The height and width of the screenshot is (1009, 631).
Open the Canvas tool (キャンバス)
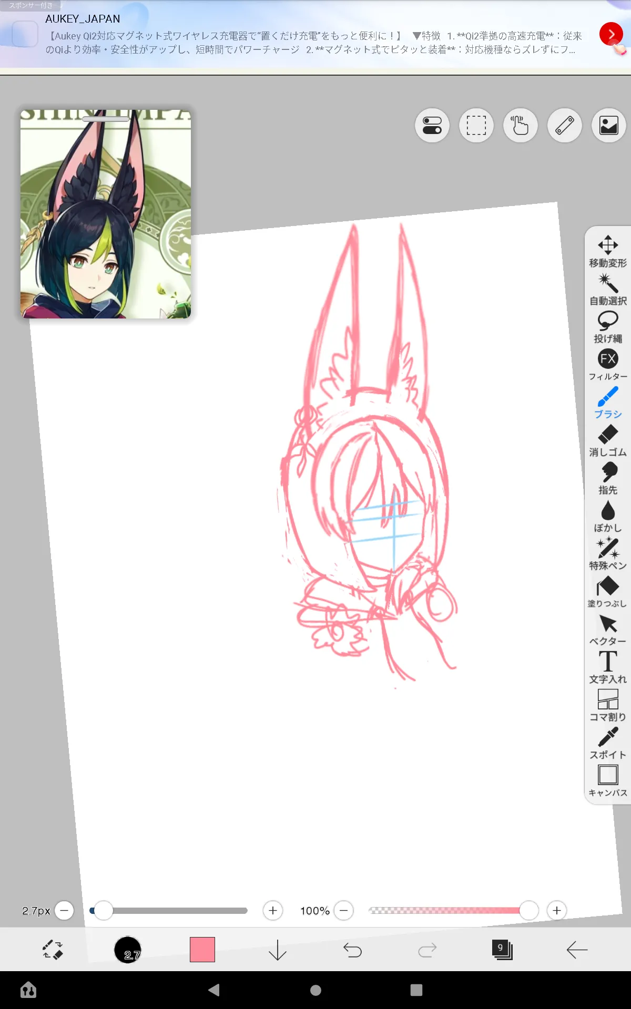pyautogui.click(x=608, y=781)
